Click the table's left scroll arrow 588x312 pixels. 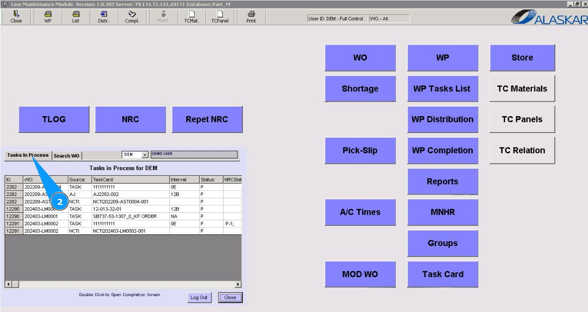[8, 284]
